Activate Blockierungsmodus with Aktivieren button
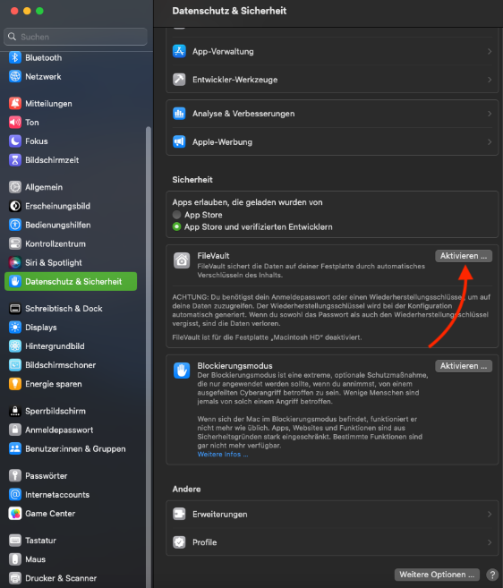The image size is (503, 588). coord(464,366)
